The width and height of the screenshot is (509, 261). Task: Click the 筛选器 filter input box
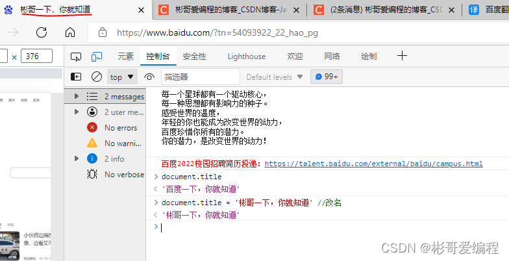click(200, 77)
